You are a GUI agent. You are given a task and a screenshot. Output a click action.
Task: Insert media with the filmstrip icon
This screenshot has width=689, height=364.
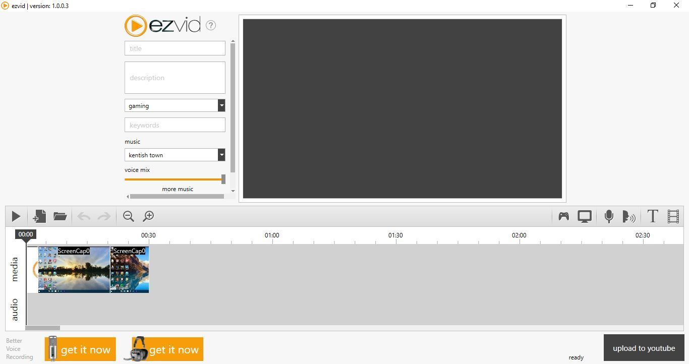point(673,216)
